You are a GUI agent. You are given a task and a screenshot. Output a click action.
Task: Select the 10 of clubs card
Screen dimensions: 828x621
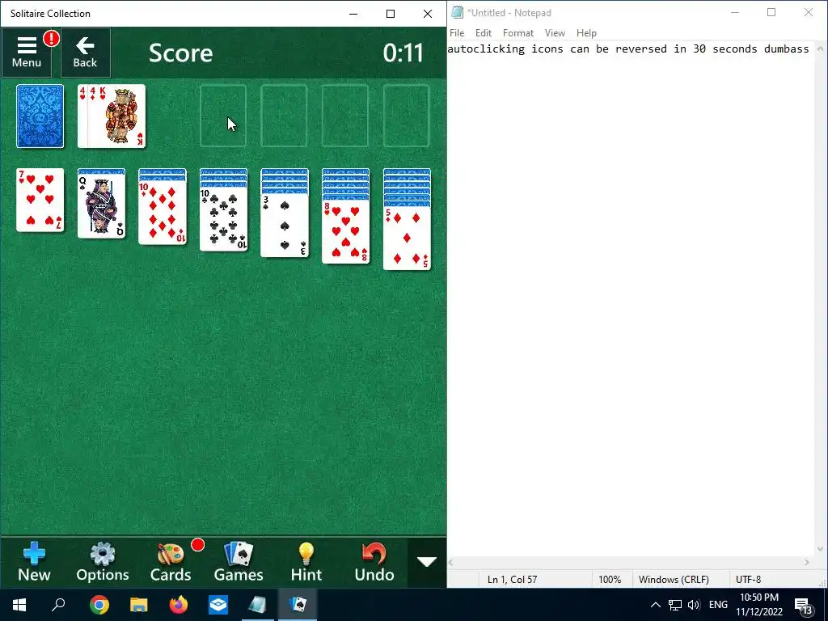pyautogui.click(x=223, y=219)
